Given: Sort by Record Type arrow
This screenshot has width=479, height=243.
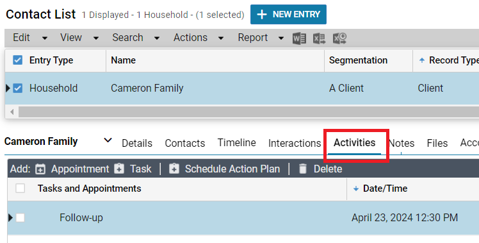Looking at the screenshot, I should point(422,60).
